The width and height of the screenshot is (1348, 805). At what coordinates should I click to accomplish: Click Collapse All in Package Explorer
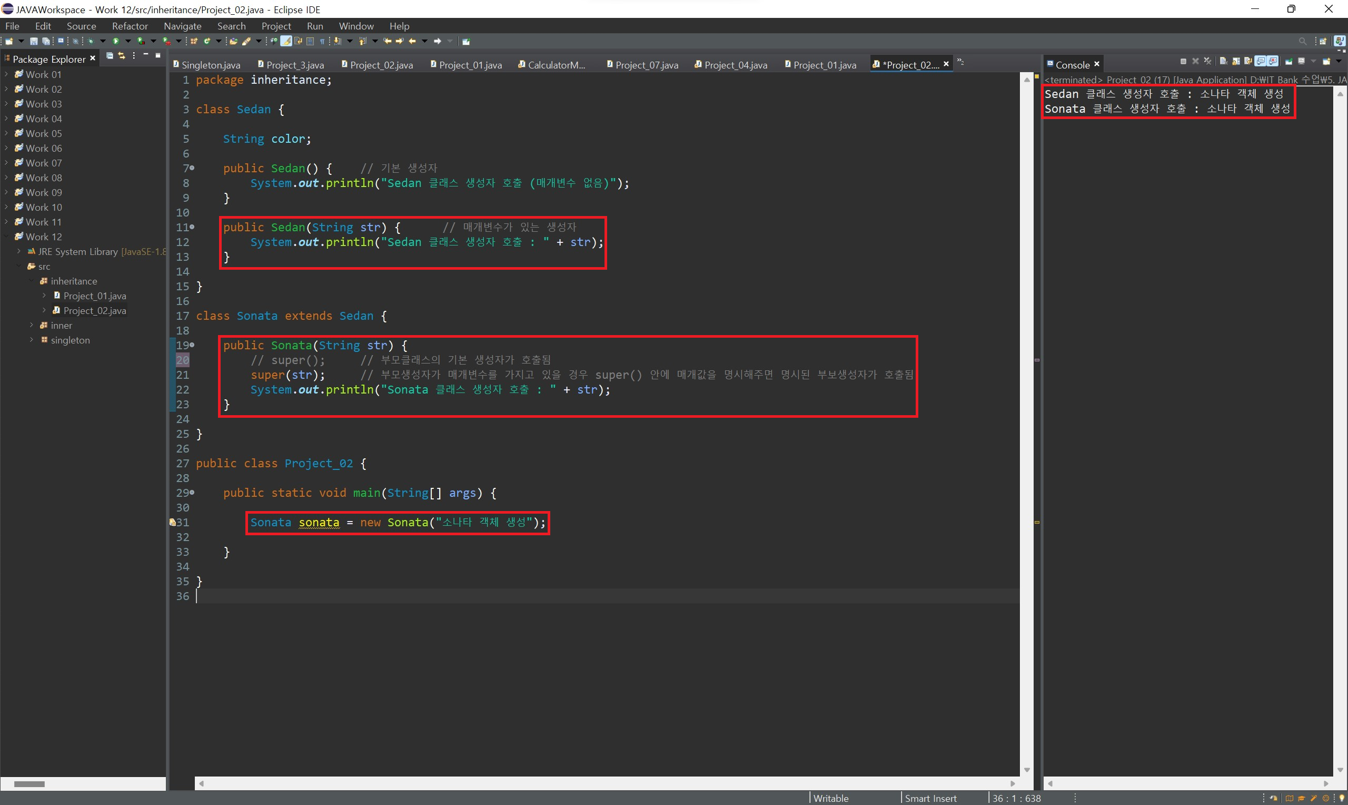tap(110, 55)
